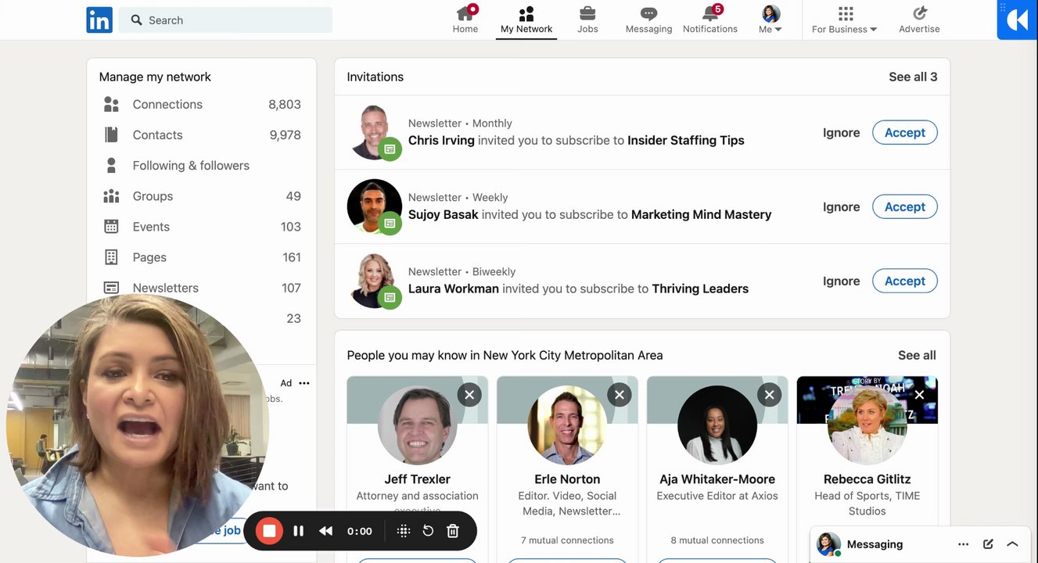Screen dimensions: 1038x563
Task: Open Rebecca Gitlitz's profile picture
Action: (x=867, y=425)
